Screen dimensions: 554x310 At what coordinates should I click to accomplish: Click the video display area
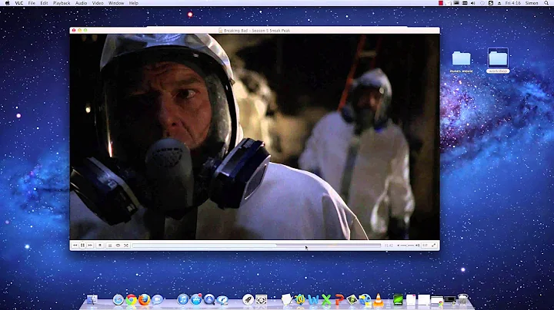point(255,137)
